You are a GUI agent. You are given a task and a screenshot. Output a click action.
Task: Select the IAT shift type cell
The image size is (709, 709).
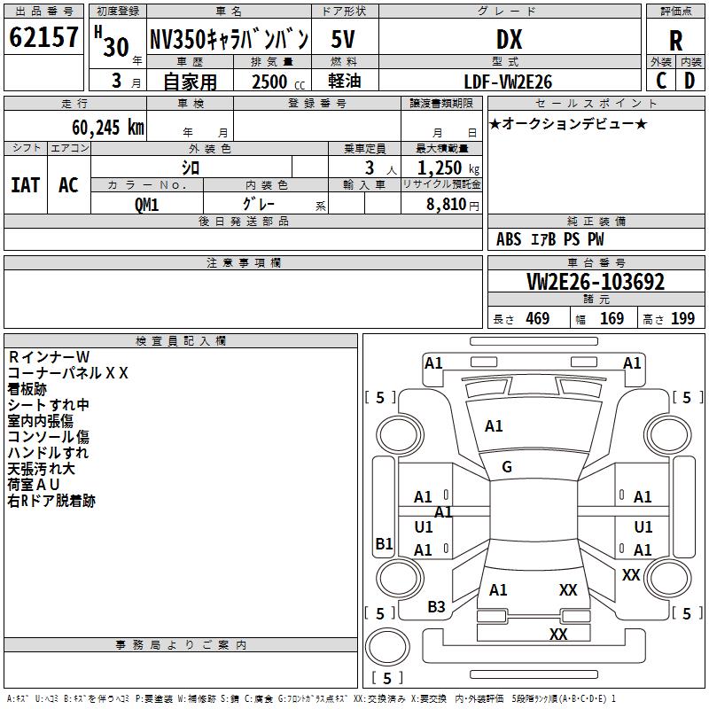tap(25, 185)
